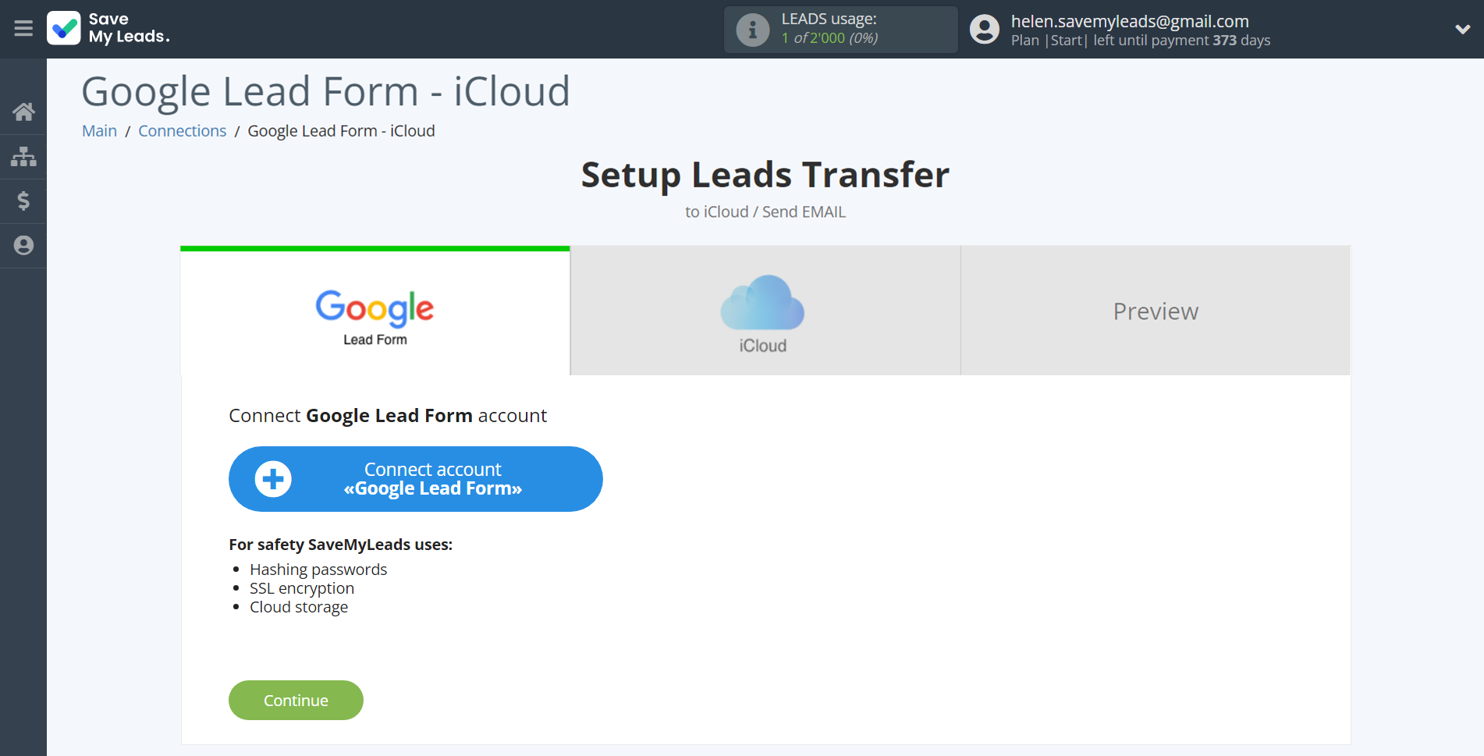Expand the account dropdown chevron
The image size is (1484, 756).
[x=1463, y=30]
